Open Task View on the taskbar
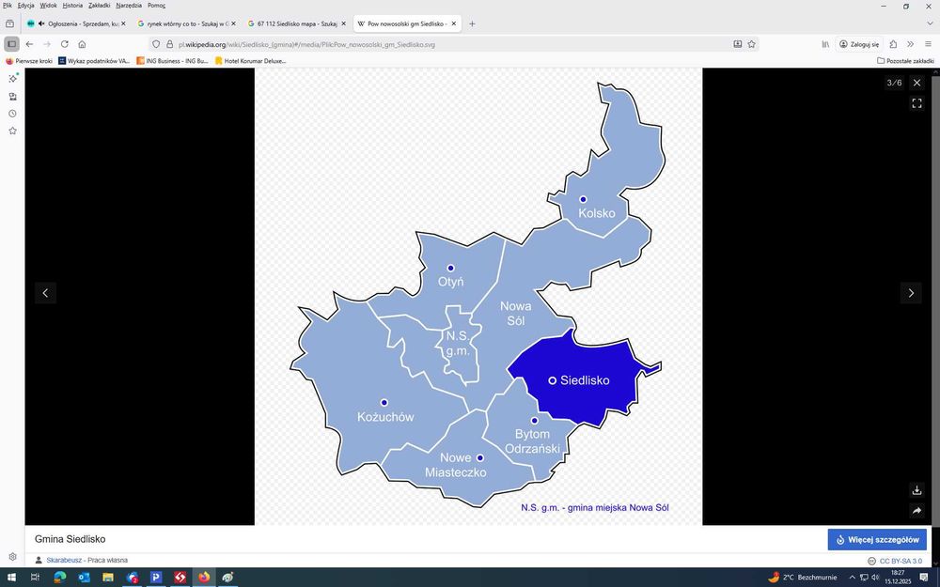940x587 pixels. [35, 578]
